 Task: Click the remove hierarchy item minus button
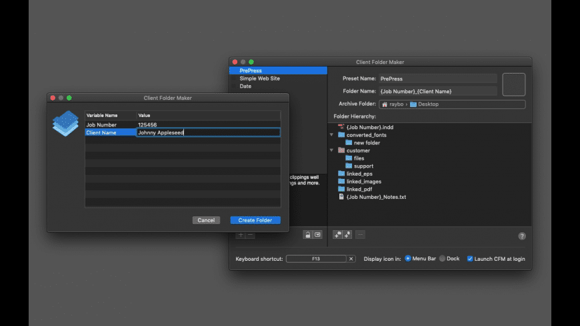(360, 235)
